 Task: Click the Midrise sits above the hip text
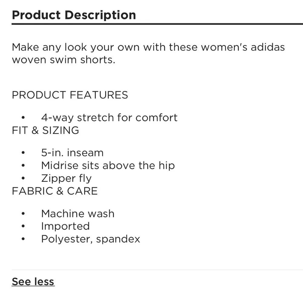coord(108,165)
